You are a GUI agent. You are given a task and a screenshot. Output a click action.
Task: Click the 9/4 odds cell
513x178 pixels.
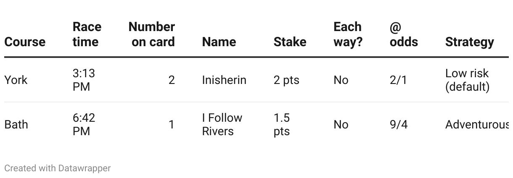click(399, 125)
